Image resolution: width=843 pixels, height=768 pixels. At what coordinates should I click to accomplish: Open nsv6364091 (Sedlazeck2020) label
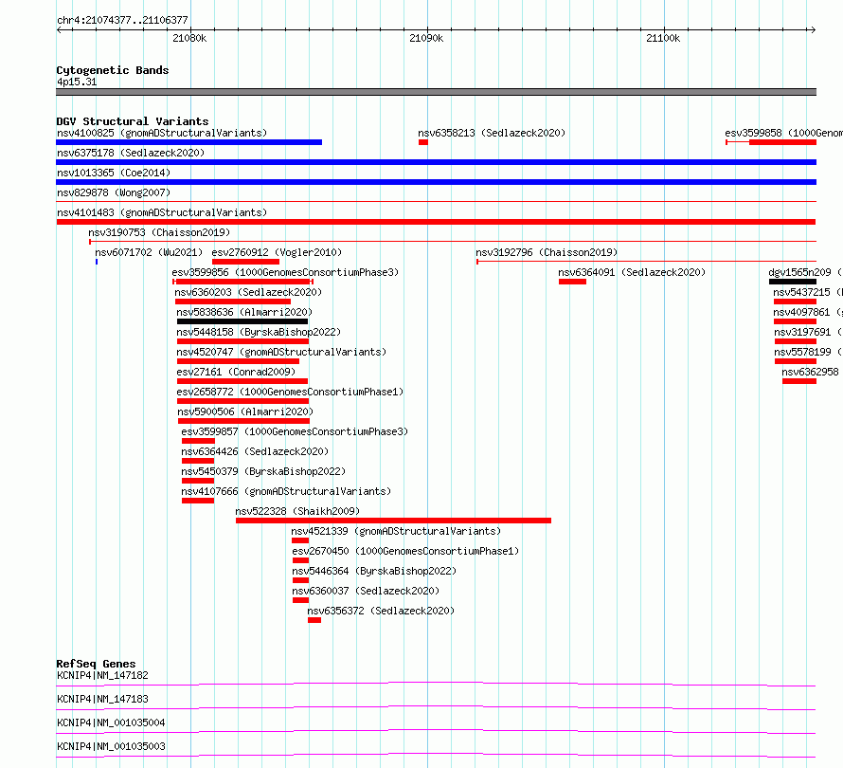coord(632,272)
